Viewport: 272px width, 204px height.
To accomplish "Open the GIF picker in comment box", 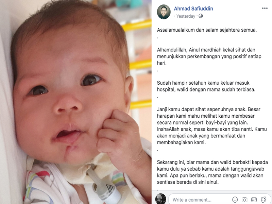I will 254,200.
